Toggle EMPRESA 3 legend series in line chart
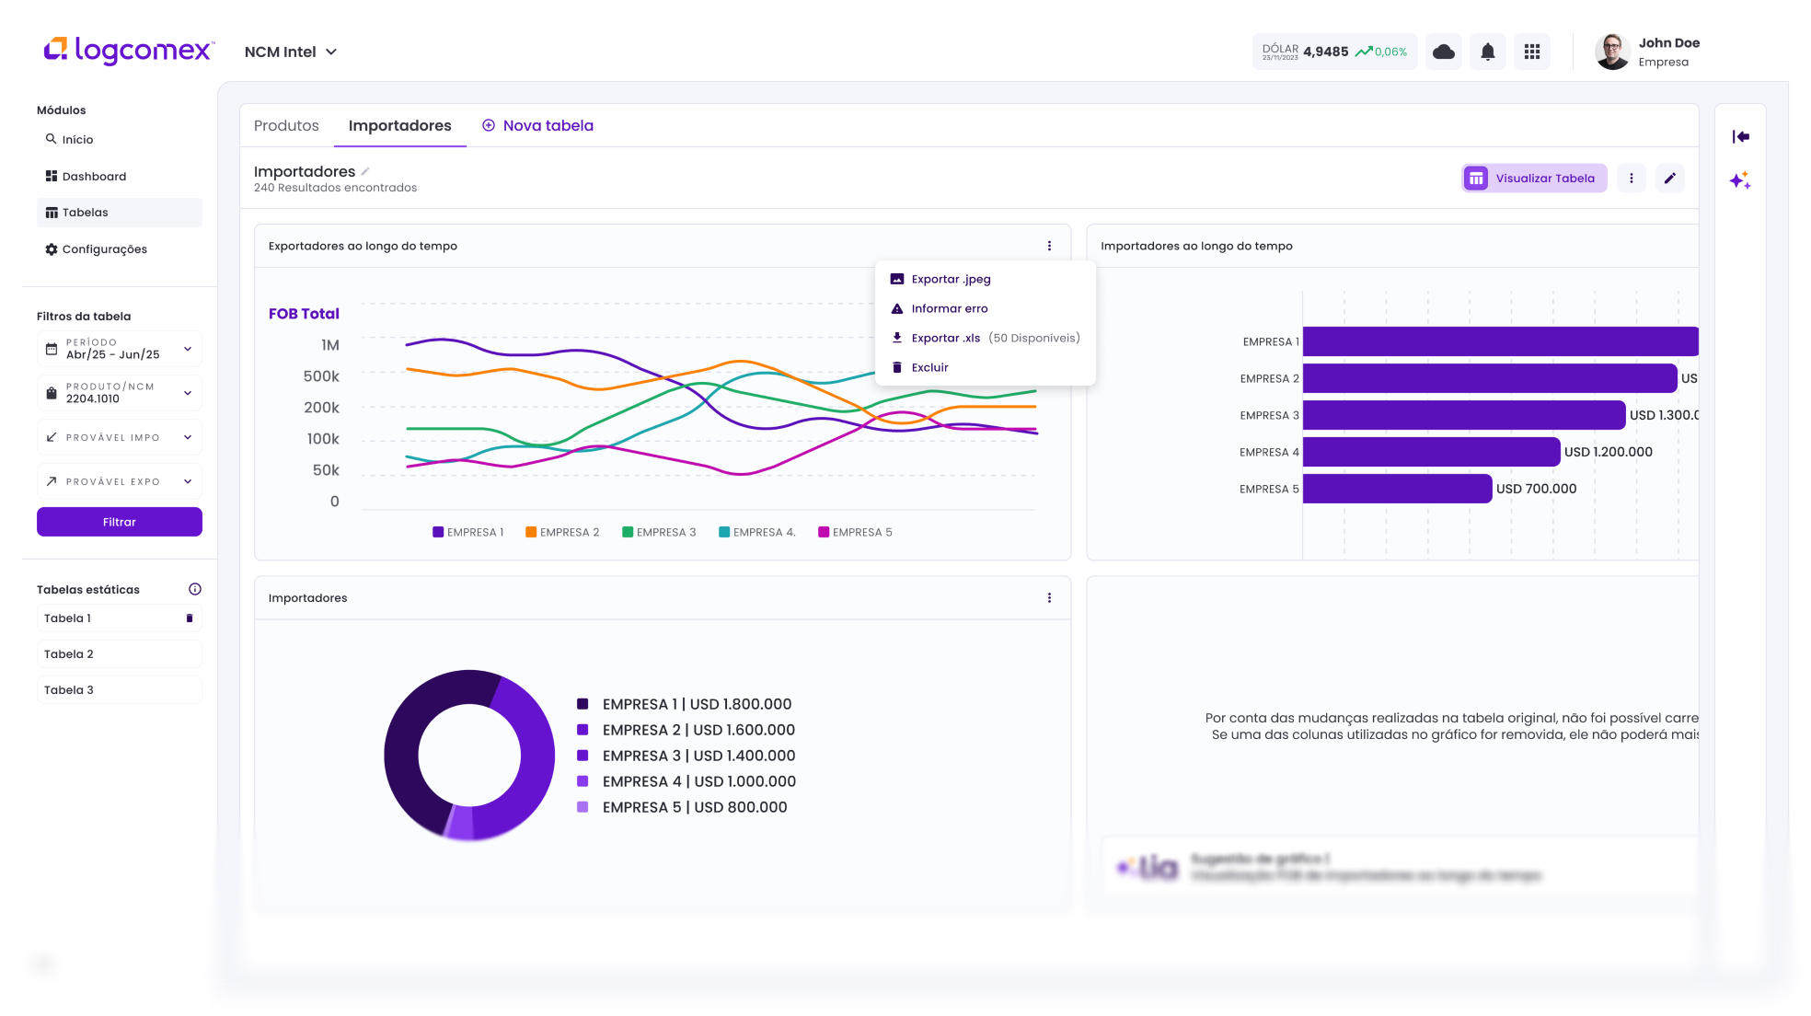The image size is (1811, 1016). 659,533
